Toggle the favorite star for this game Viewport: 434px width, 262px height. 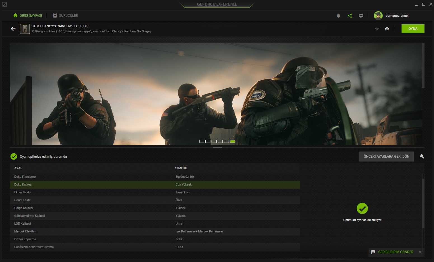tap(377, 29)
